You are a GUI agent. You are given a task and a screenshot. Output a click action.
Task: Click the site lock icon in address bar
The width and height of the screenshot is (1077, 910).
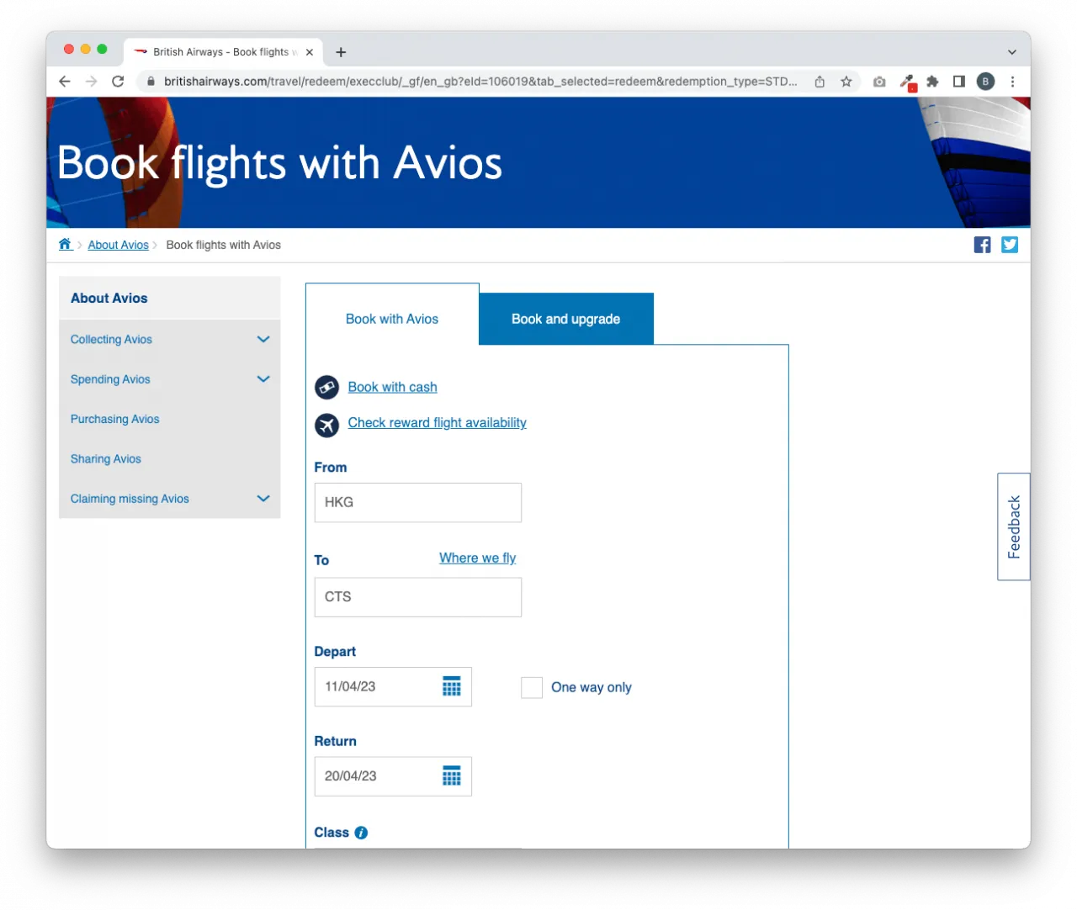[x=151, y=82]
